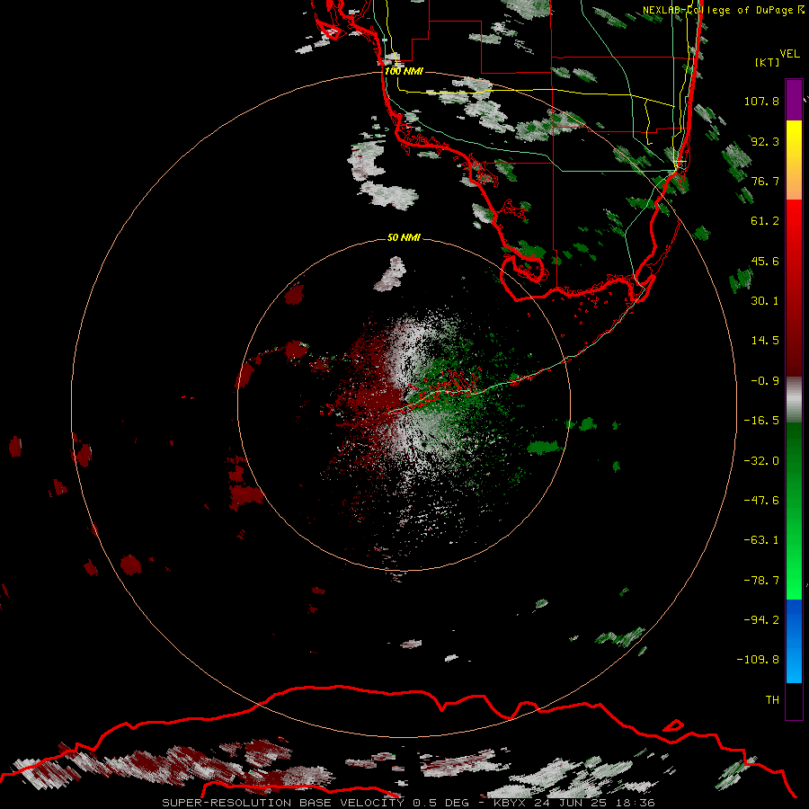Select the -32.0 scale value
809x809 pixels.
pyautogui.click(x=761, y=461)
